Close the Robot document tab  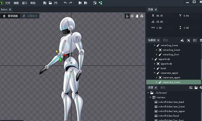click(x=10, y=9)
